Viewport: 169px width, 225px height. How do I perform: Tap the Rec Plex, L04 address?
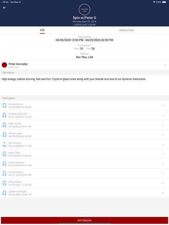[x=84, y=57]
